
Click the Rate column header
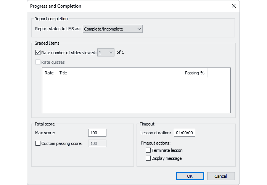pos(49,73)
